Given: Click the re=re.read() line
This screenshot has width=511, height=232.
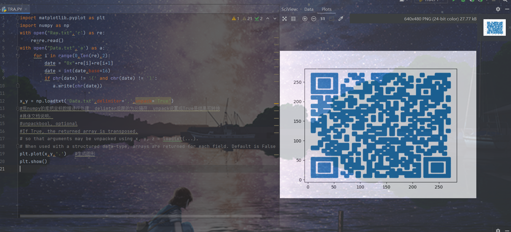Looking at the screenshot, I should [x=47, y=40].
